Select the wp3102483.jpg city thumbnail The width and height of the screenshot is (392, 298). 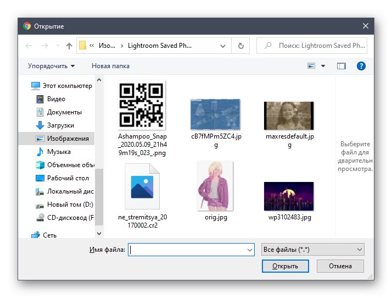(289, 196)
